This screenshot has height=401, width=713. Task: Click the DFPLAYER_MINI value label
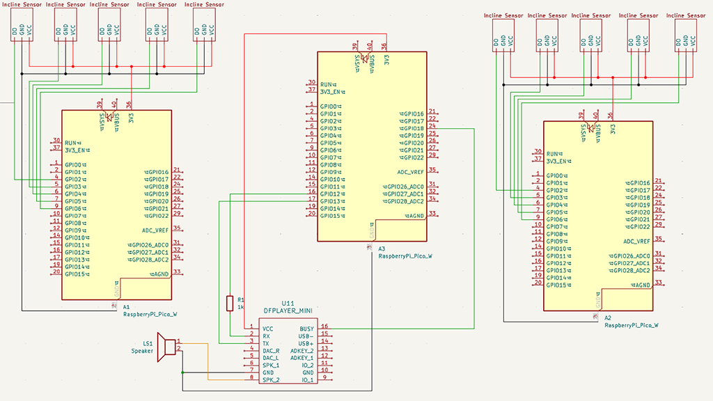(288, 310)
